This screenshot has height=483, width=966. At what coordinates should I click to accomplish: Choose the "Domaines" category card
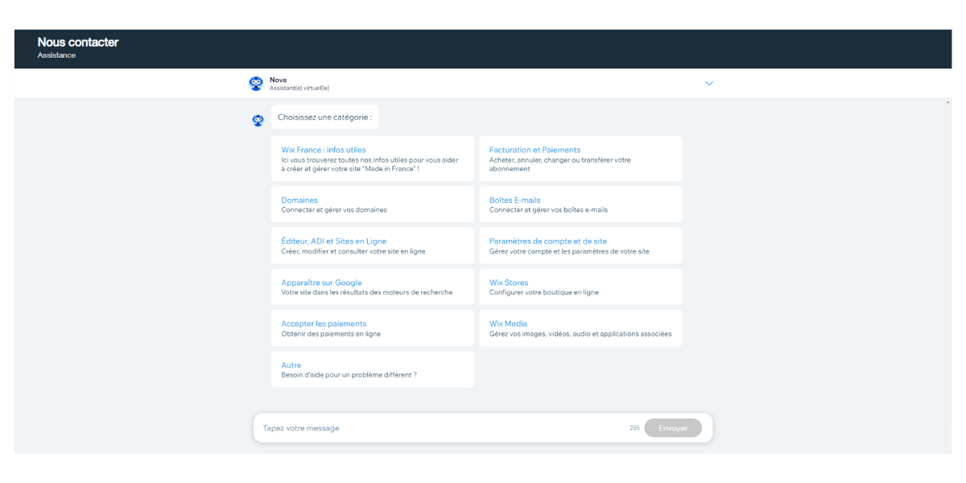click(x=373, y=204)
